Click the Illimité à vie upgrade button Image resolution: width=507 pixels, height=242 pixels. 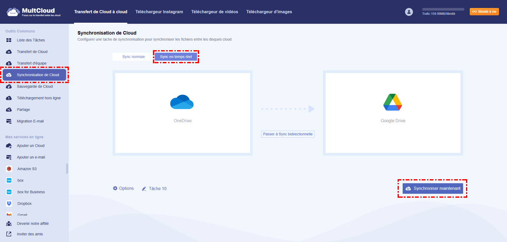[x=484, y=12]
